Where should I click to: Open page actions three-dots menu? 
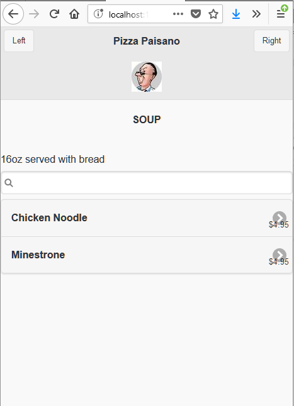tap(178, 14)
